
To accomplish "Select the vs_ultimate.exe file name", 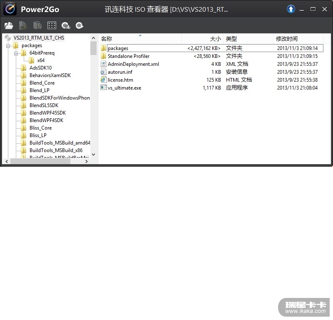I will point(124,88).
